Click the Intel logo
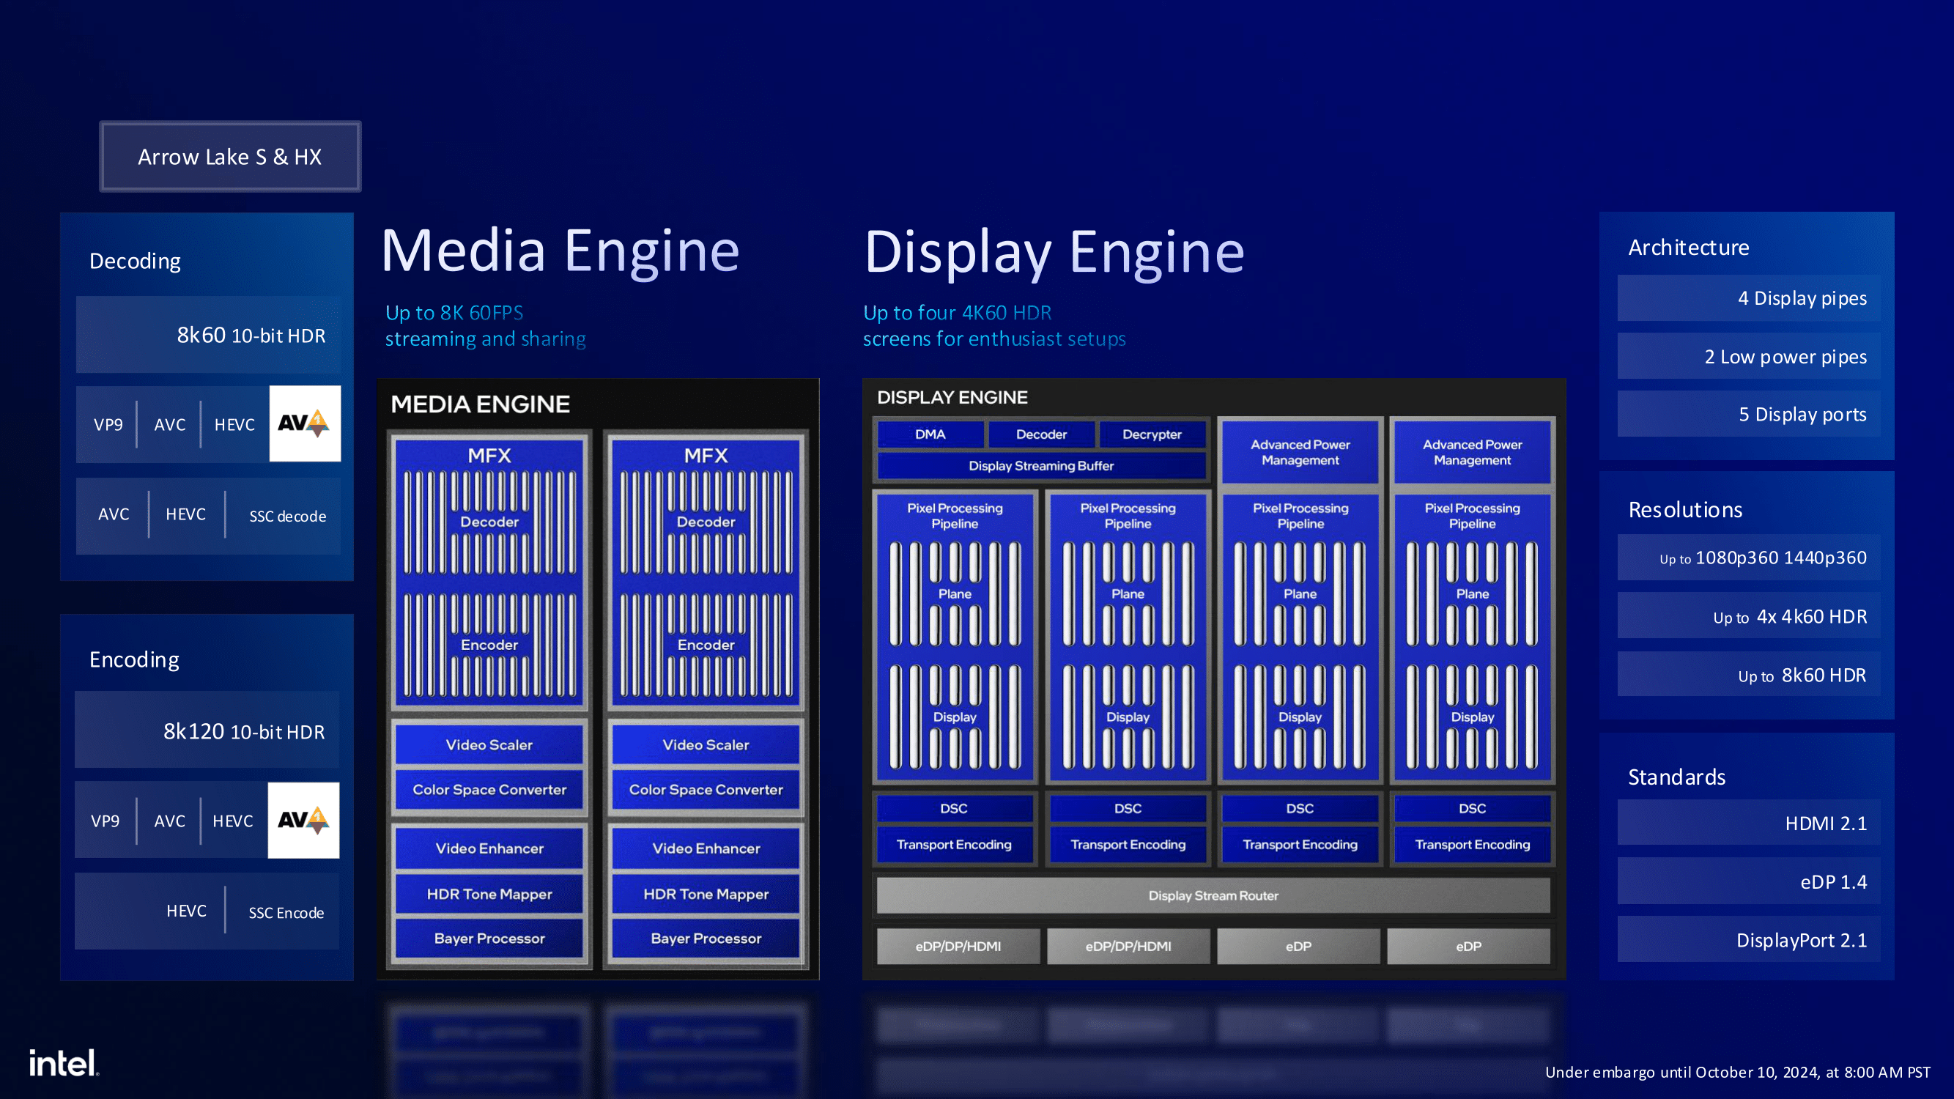The height and width of the screenshot is (1099, 1954). (64, 1062)
